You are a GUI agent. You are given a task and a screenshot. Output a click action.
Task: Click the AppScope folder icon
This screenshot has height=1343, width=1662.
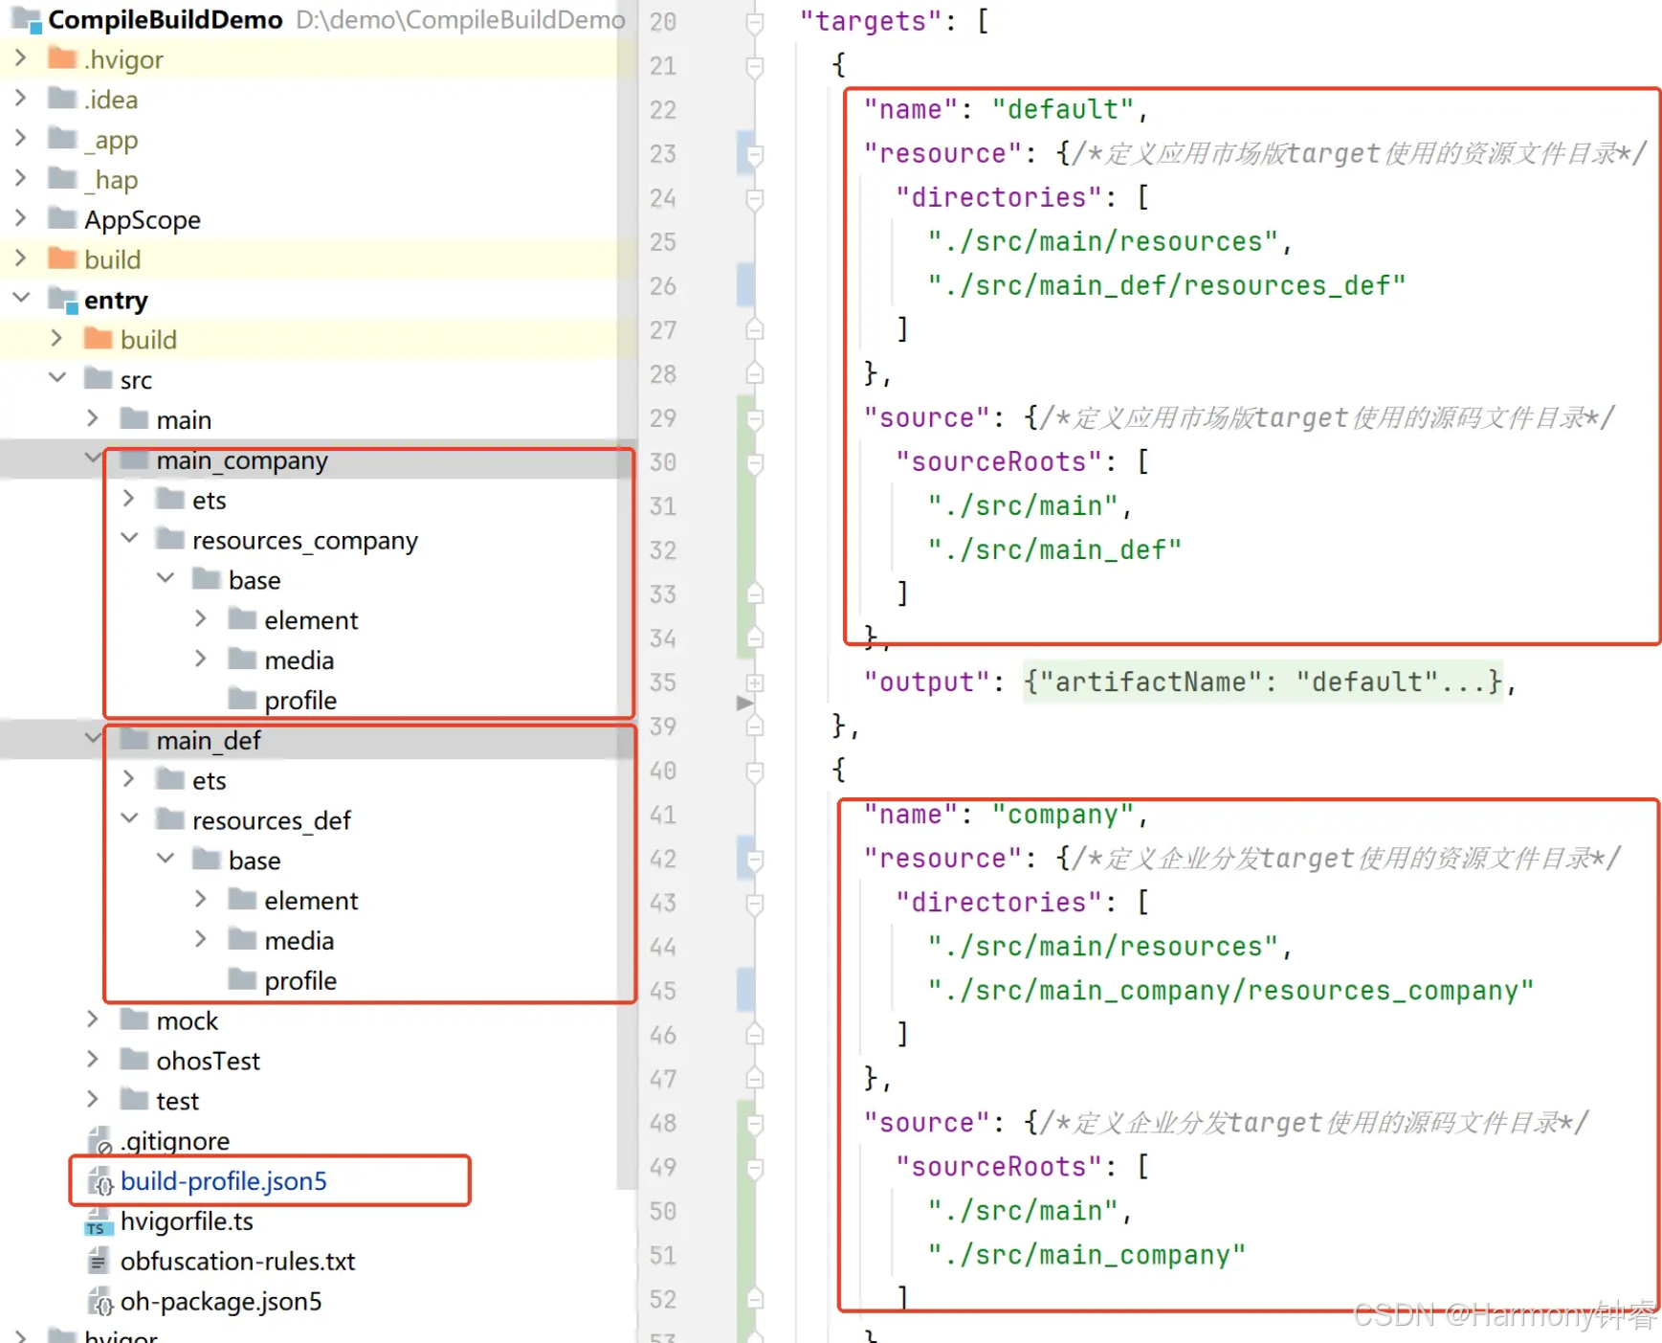point(62,218)
